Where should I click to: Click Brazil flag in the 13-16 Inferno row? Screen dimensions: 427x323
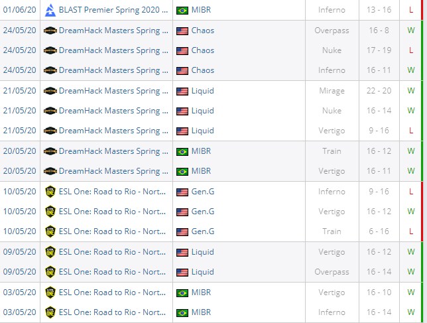(x=182, y=11)
